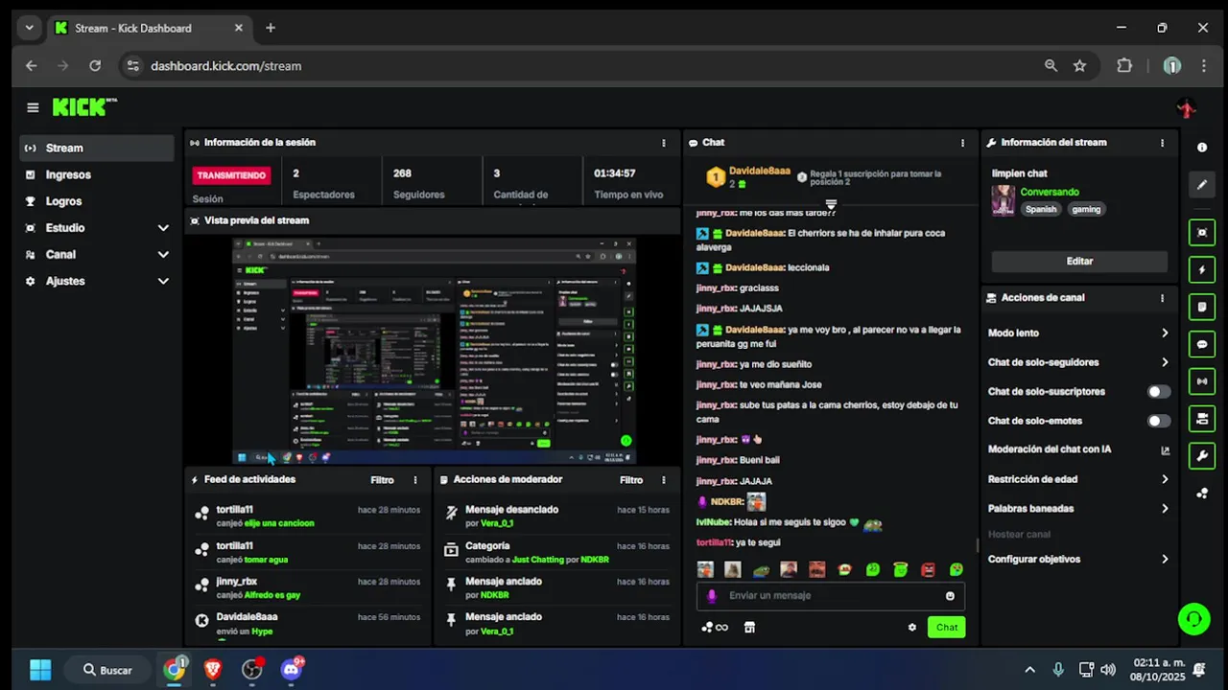Screen dimensions: 1228x690
Task: Open the browser extensions puzzle icon
Action: (1124, 66)
